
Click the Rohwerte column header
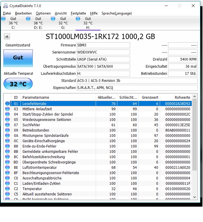pyautogui.click(x=176, y=98)
